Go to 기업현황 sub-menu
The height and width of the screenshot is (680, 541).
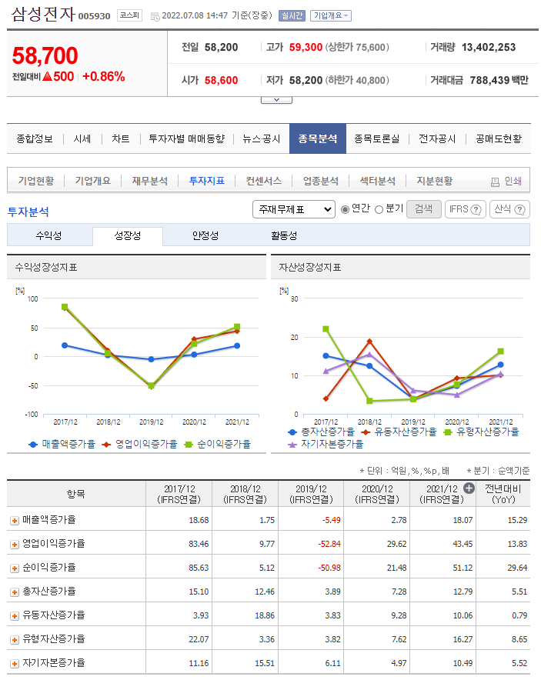36,181
